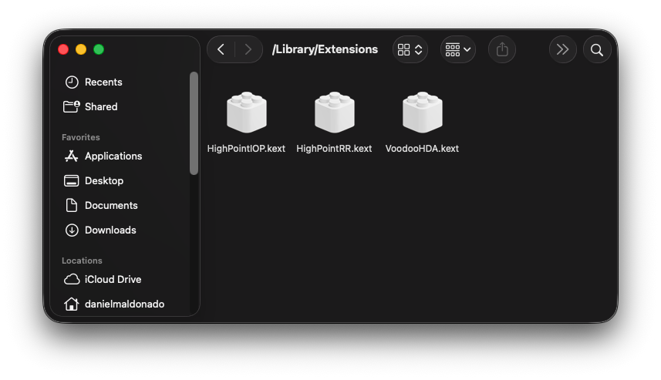661x380 pixels.
Task: Click the forward navigation arrow
Action: 248,49
